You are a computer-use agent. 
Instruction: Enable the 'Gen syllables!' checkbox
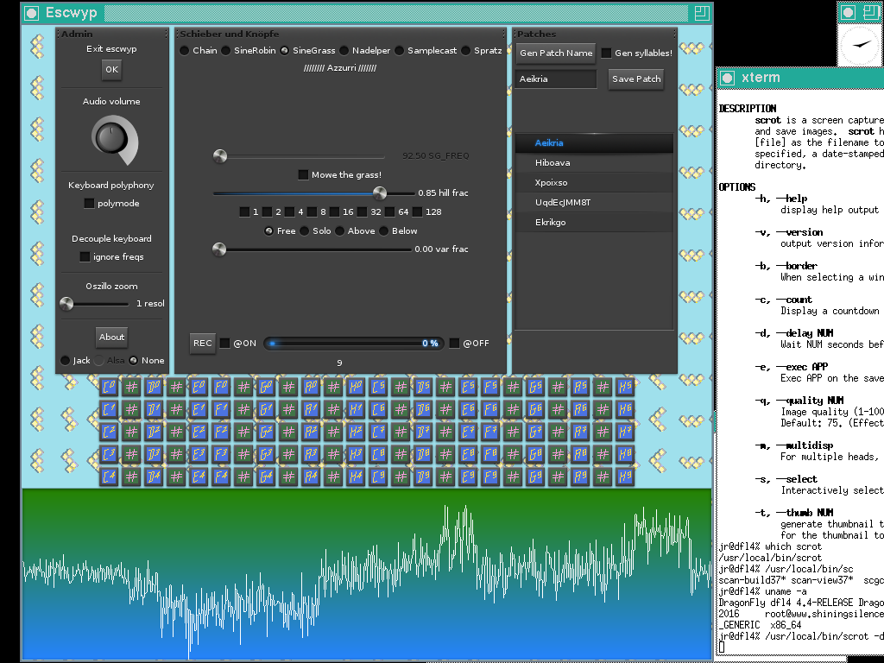606,53
